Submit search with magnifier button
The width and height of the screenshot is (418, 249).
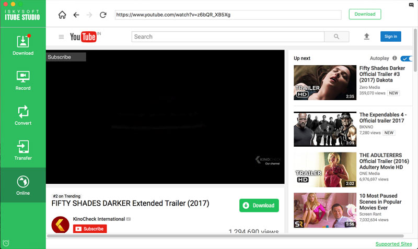click(336, 37)
